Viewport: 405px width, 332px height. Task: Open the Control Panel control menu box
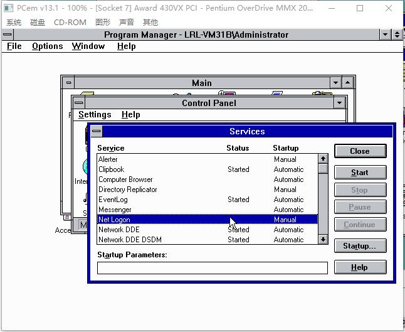click(79, 103)
